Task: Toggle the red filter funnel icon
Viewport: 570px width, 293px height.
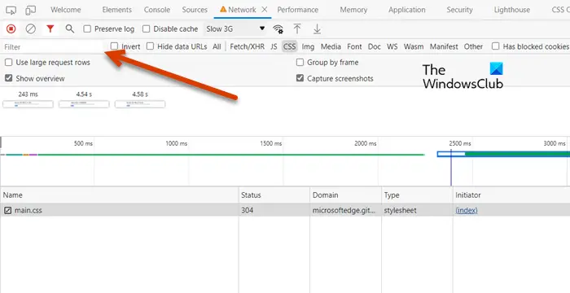Action: pos(50,28)
